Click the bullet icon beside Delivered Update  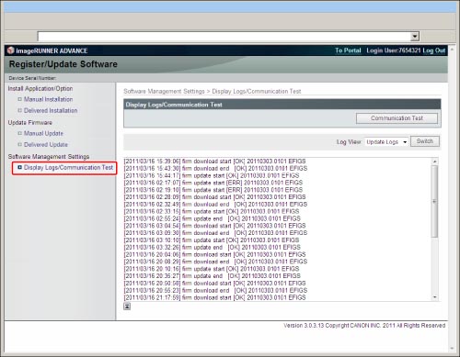click(x=20, y=144)
